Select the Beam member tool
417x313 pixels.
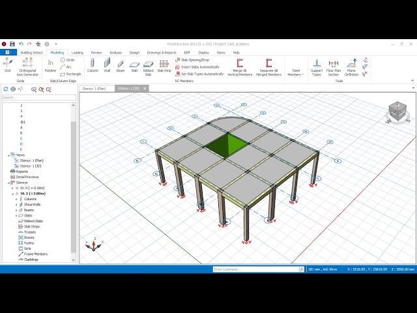[x=121, y=66]
